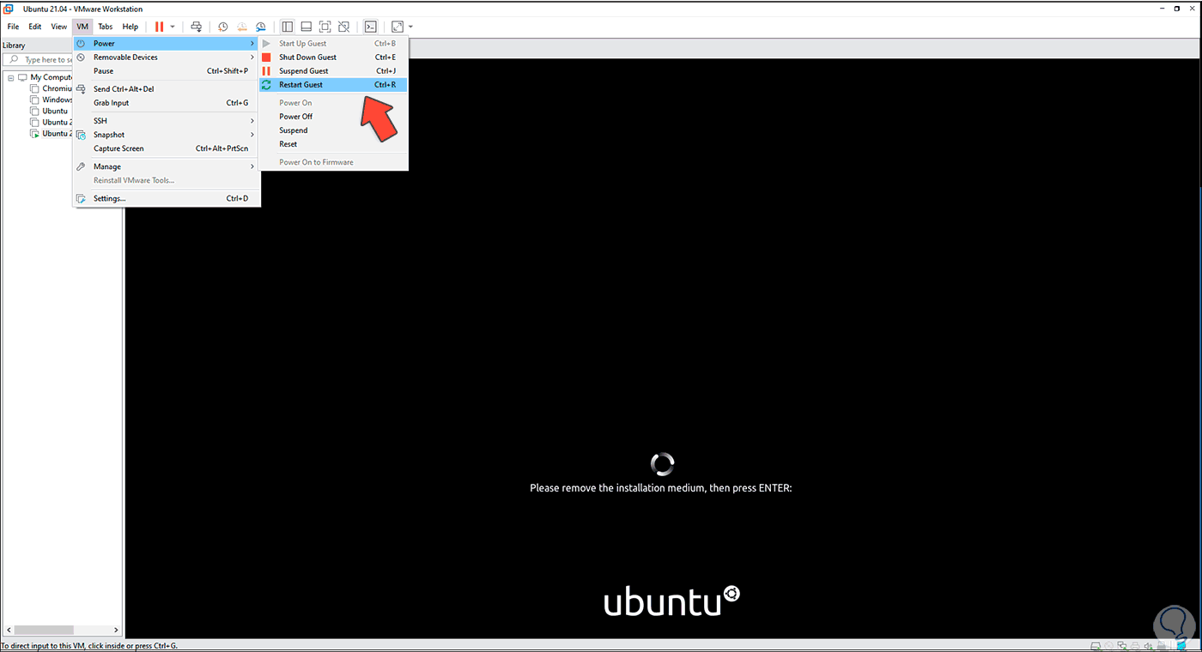Click the red stop icon for Shut Down Guest

(266, 57)
